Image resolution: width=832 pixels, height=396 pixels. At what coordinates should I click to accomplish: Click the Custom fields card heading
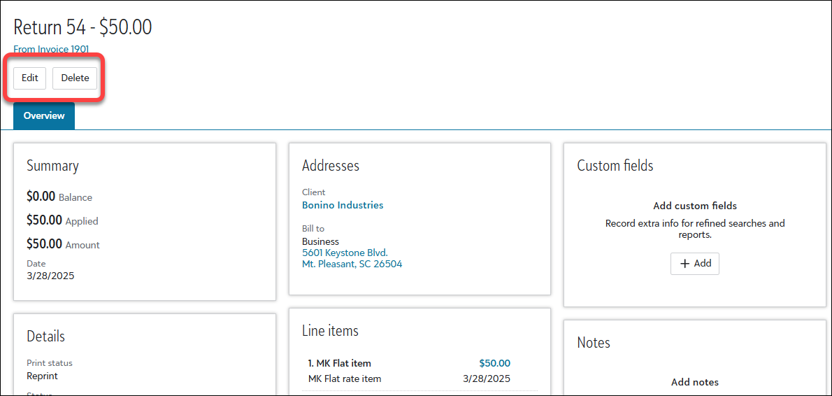tap(615, 166)
